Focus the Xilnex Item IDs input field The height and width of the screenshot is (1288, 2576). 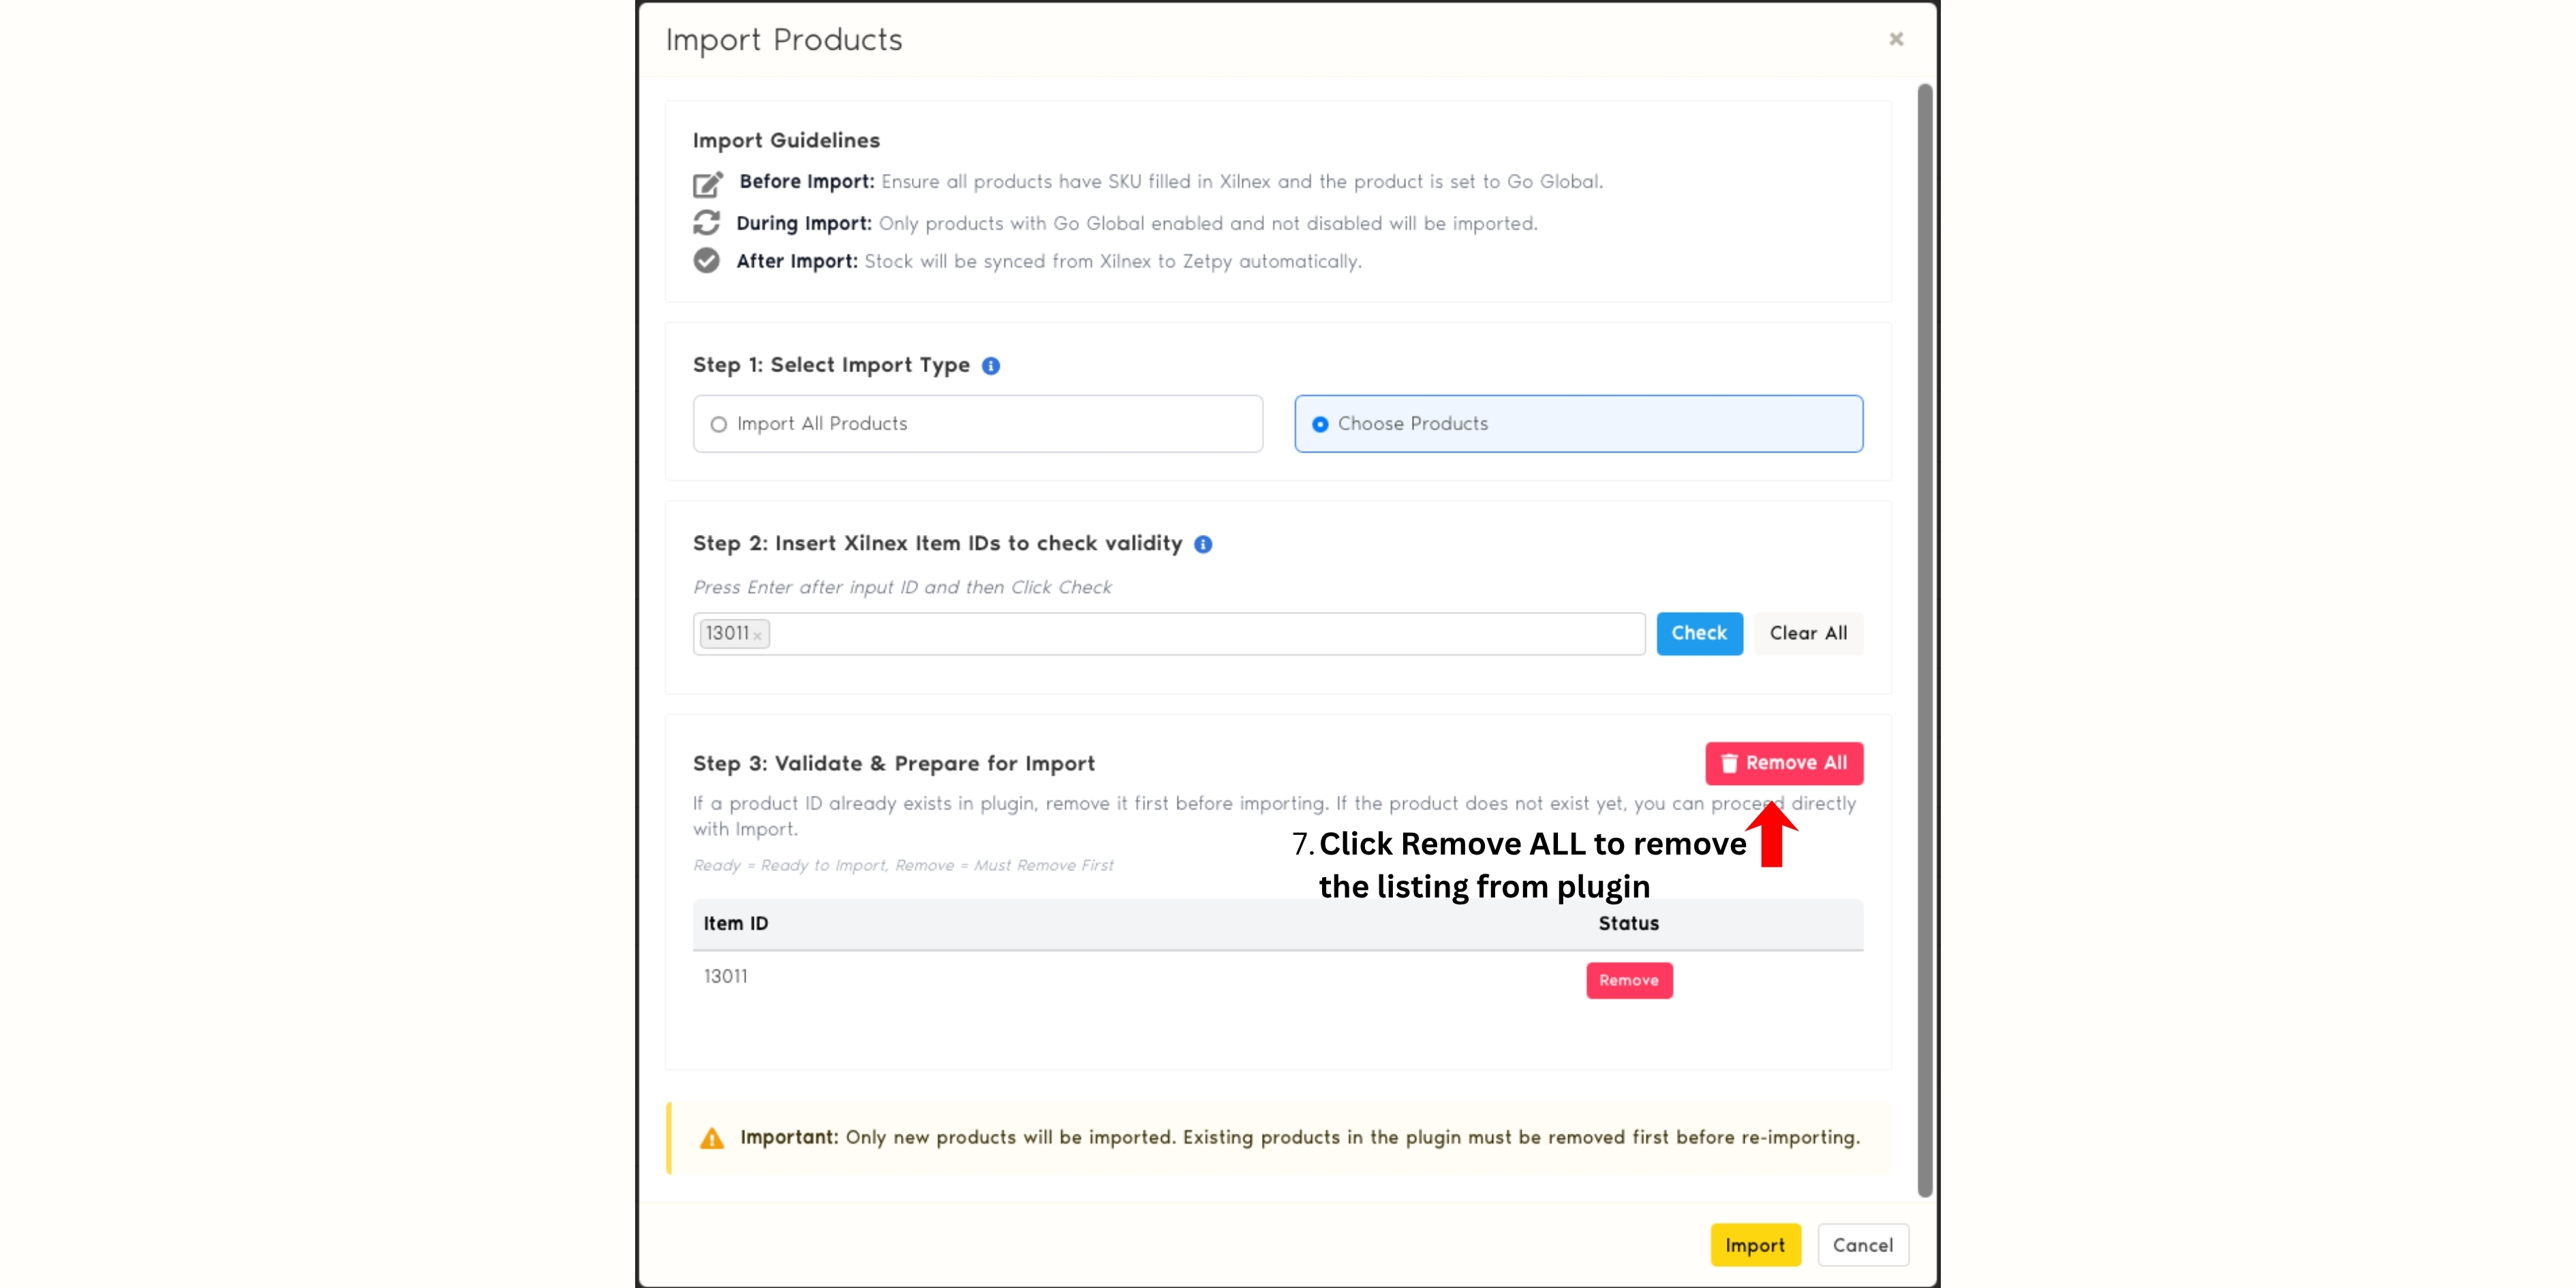point(1200,634)
